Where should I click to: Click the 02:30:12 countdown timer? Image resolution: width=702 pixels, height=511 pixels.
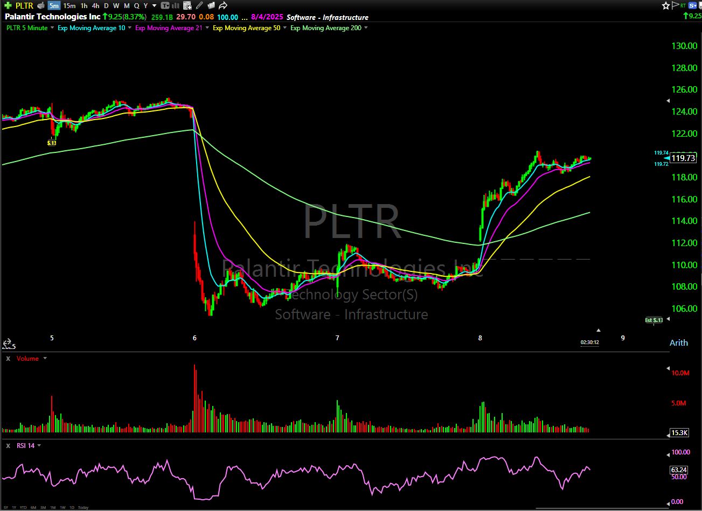pyautogui.click(x=589, y=342)
